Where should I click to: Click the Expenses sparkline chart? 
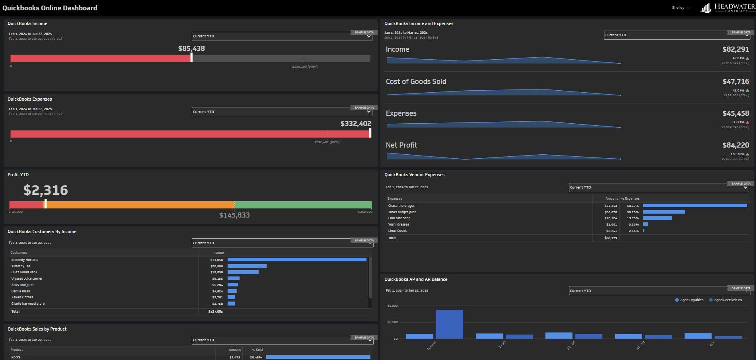click(503, 124)
